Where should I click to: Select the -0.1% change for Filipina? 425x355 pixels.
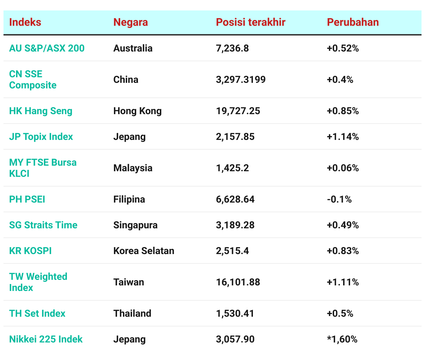[339, 199]
